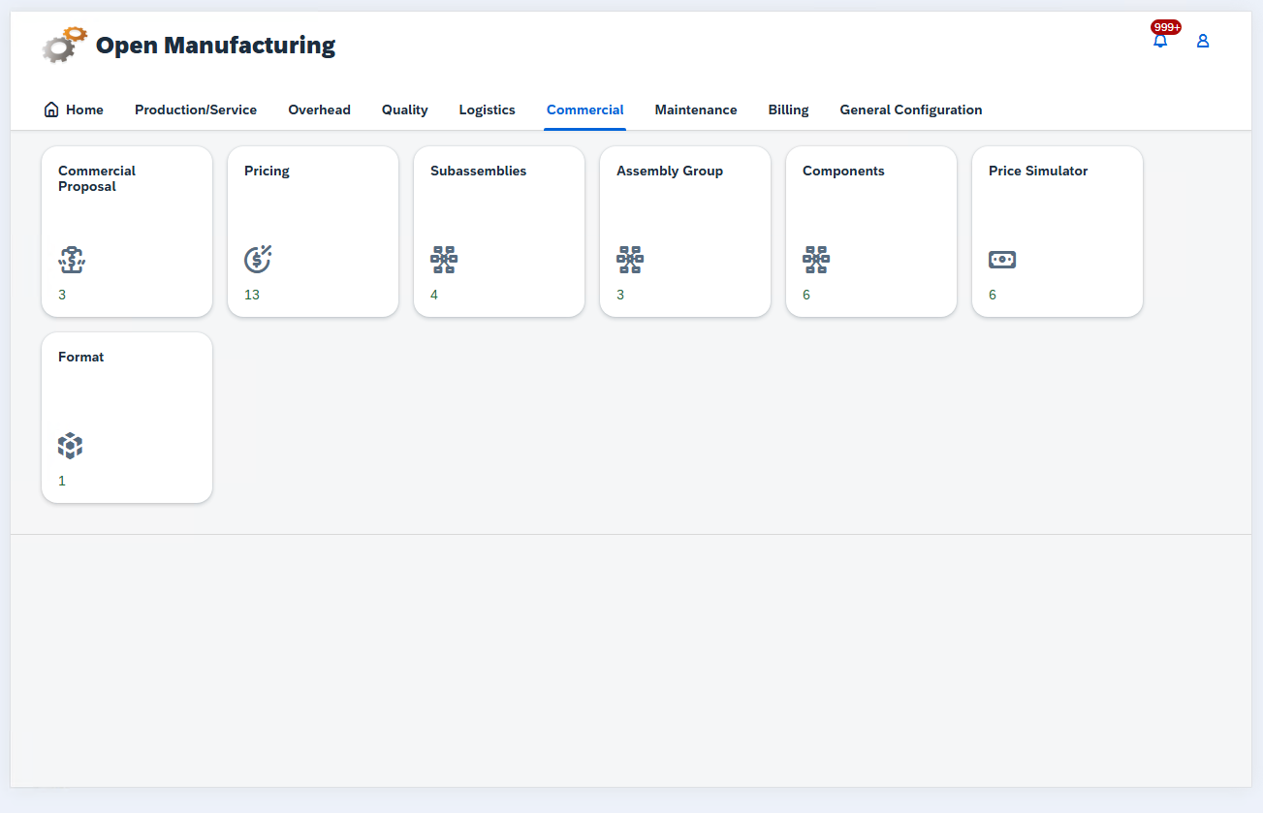The image size is (1263, 813).
Task: Select the Quality tab
Action: (404, 109)
